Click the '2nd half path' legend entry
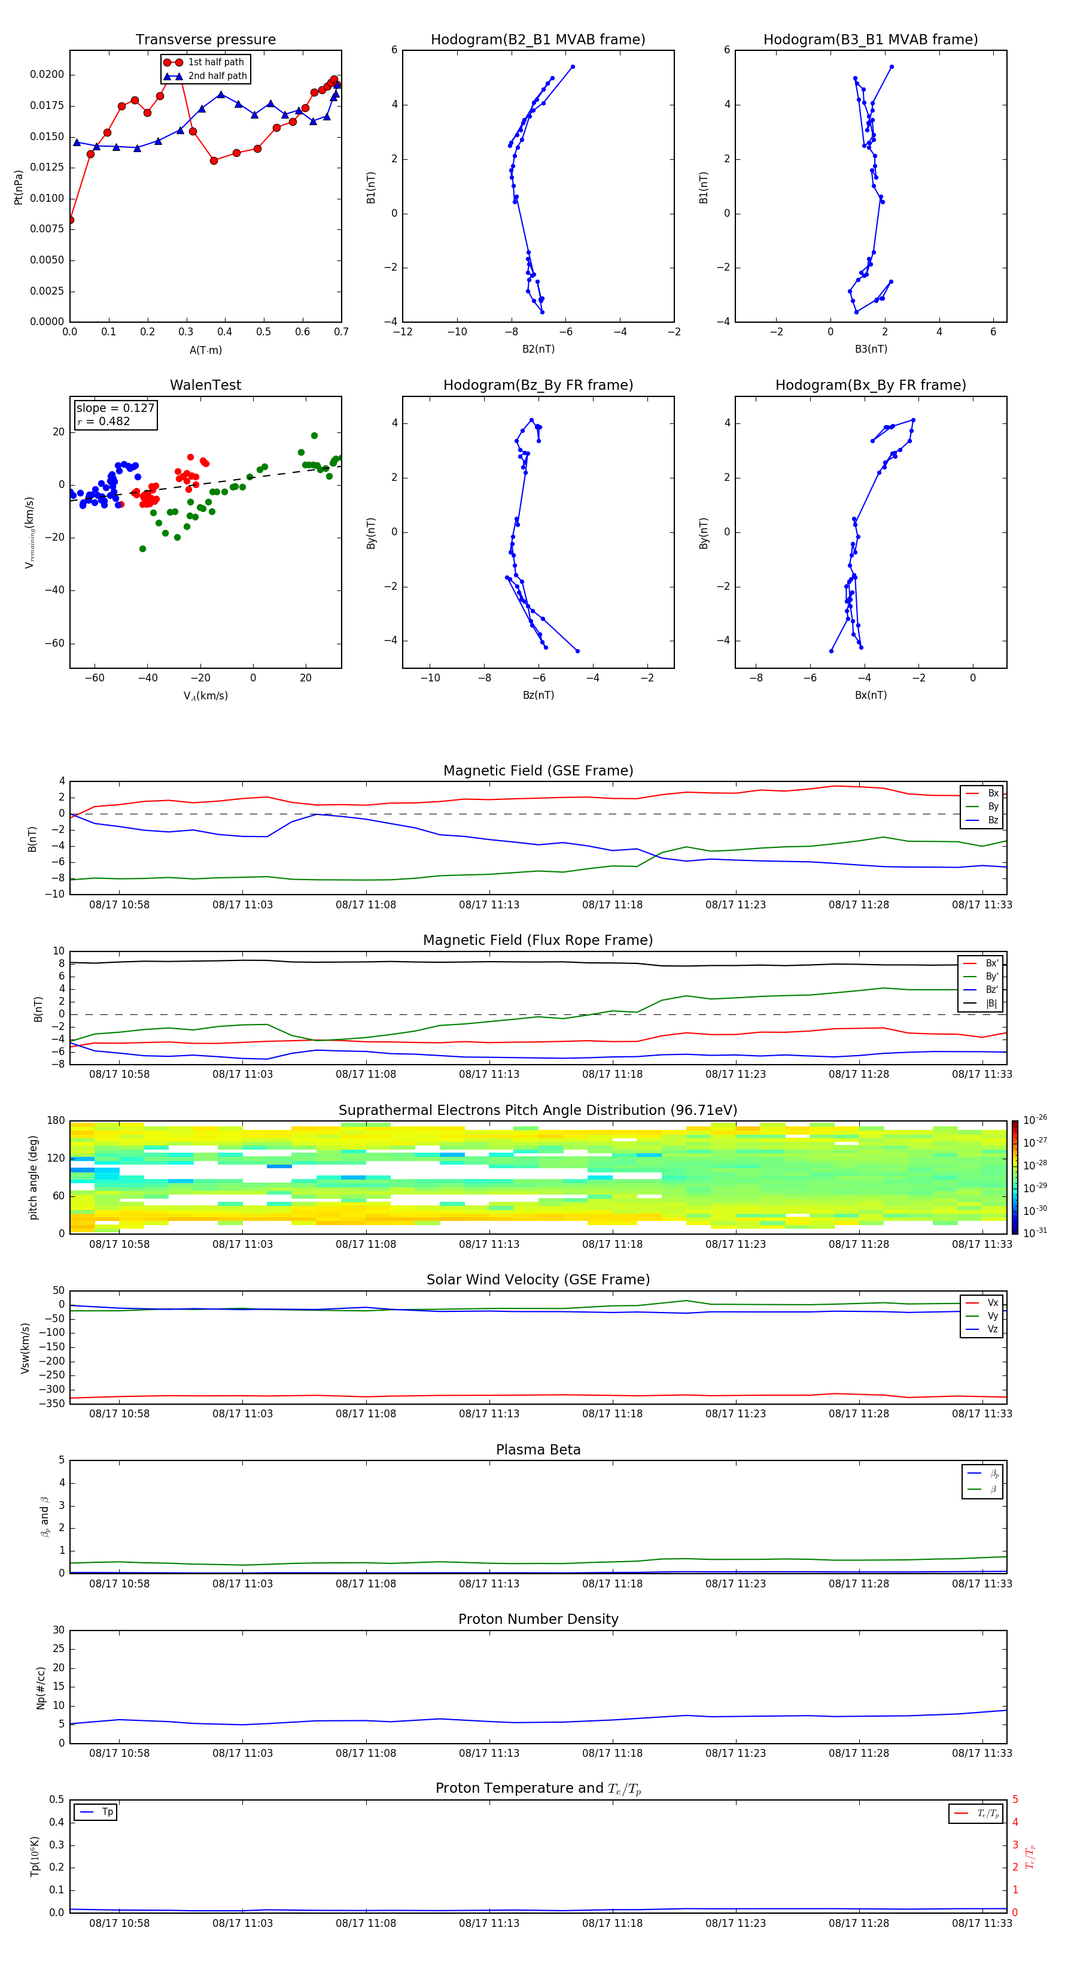 tap(205, 76)
